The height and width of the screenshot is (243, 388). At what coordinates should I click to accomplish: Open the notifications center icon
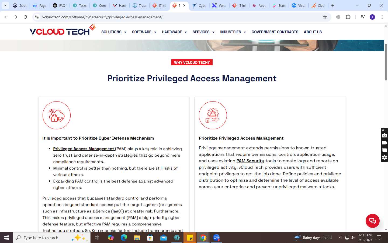tap(379, 238)
